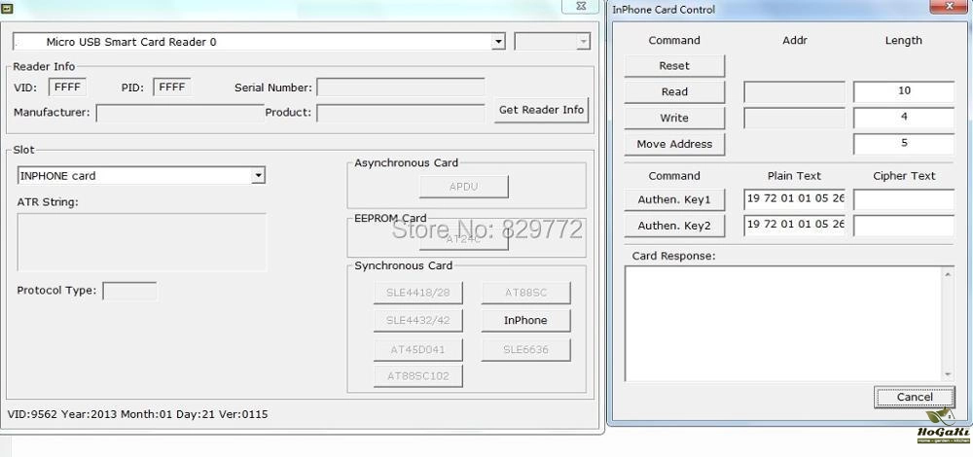Click the Get Reader Info button
973x457 pixels.
[x=541, y=110]
